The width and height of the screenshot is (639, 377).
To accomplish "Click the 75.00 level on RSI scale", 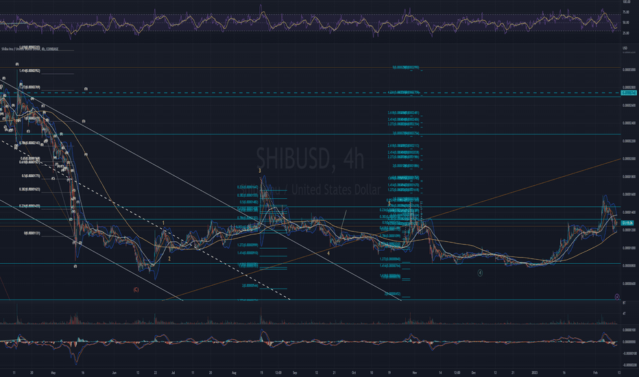I will (625, 12).
